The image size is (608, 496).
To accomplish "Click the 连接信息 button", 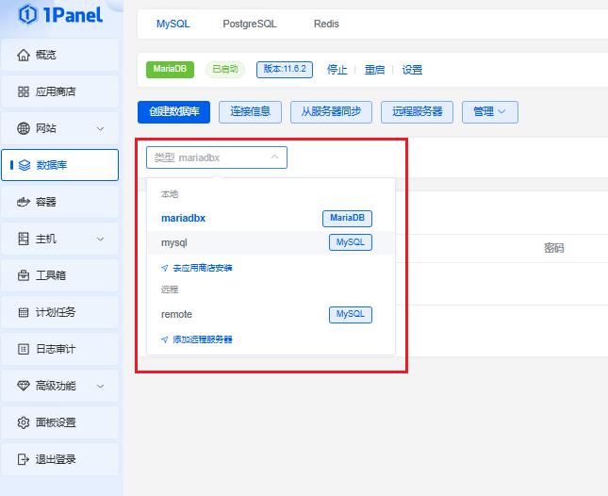I will pos(250,112).
